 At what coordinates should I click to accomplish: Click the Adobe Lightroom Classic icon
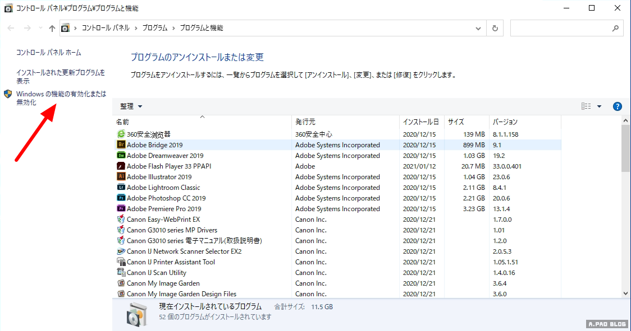[x=121, y=188]
